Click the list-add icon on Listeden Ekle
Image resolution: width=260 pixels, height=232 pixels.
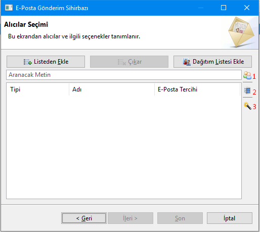[x=27, y=62]
